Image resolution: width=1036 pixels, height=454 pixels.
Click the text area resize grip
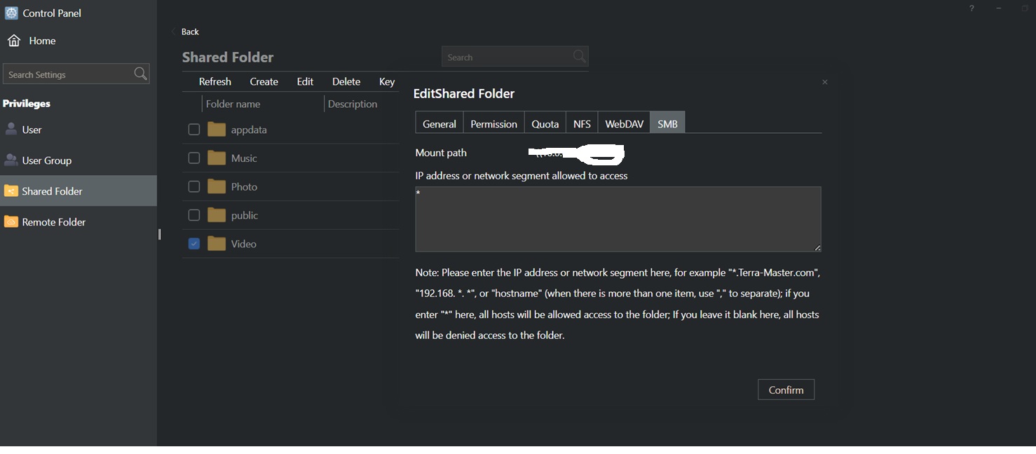(817, 248)
